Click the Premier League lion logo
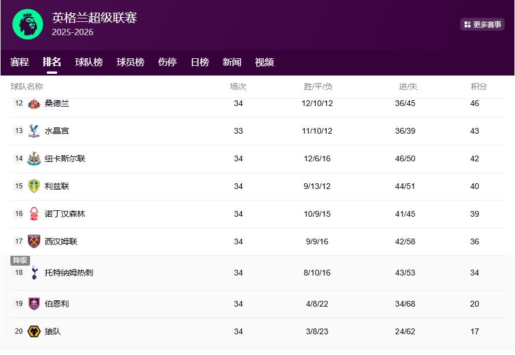Screen dimensions: 515x355 tap(28, 24)
